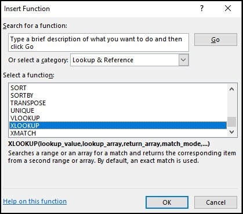Choose the TRANSPOSE function
The height and width of the screenshot is (214, 243).
(118, 103)
